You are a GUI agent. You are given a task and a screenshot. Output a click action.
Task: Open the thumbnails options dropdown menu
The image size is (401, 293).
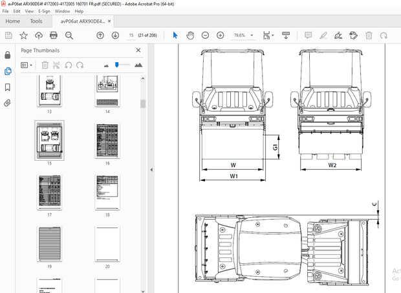(x=27, y=65)
